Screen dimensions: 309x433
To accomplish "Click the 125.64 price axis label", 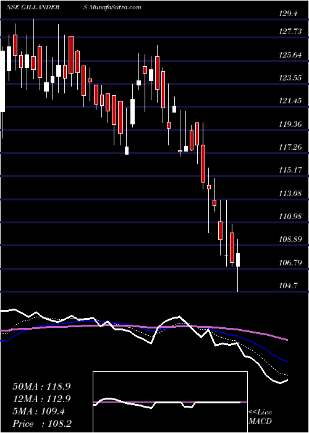I will pos(290,55).
